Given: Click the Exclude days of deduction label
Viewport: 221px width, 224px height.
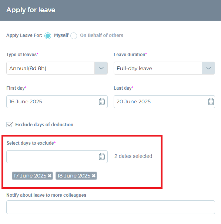Looking at the screenshot, I should click(x=44, y=125).
